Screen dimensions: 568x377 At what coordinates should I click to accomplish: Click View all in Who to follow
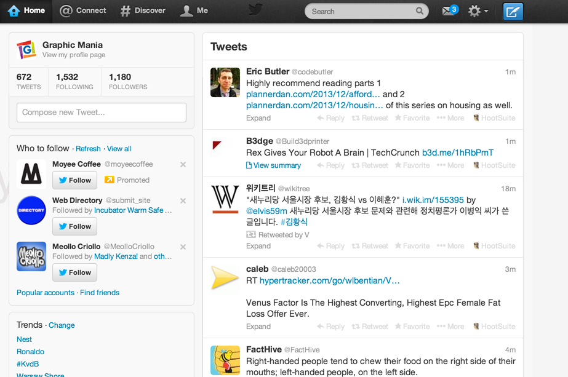tap(119, 149)
